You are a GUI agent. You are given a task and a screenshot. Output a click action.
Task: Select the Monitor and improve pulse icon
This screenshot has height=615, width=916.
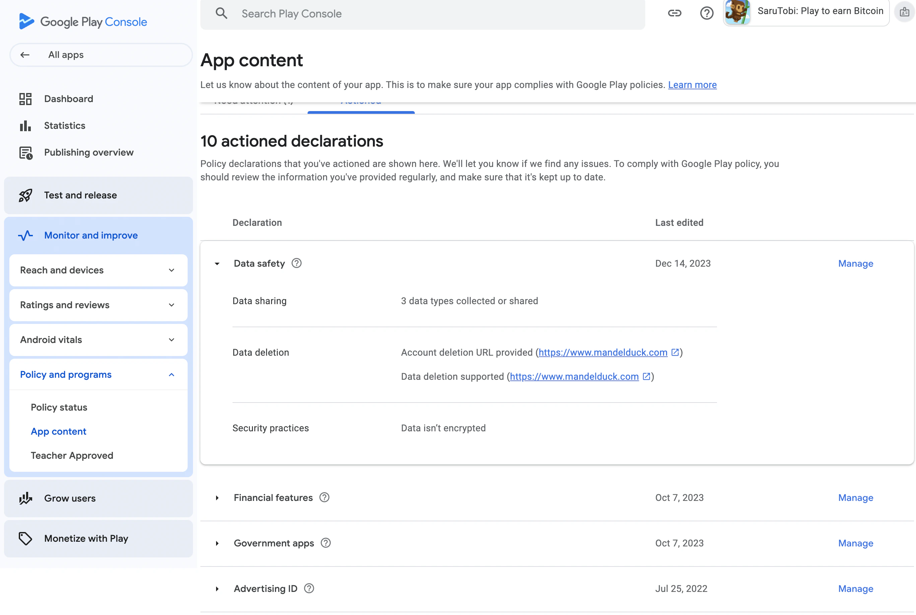[25, 235]
